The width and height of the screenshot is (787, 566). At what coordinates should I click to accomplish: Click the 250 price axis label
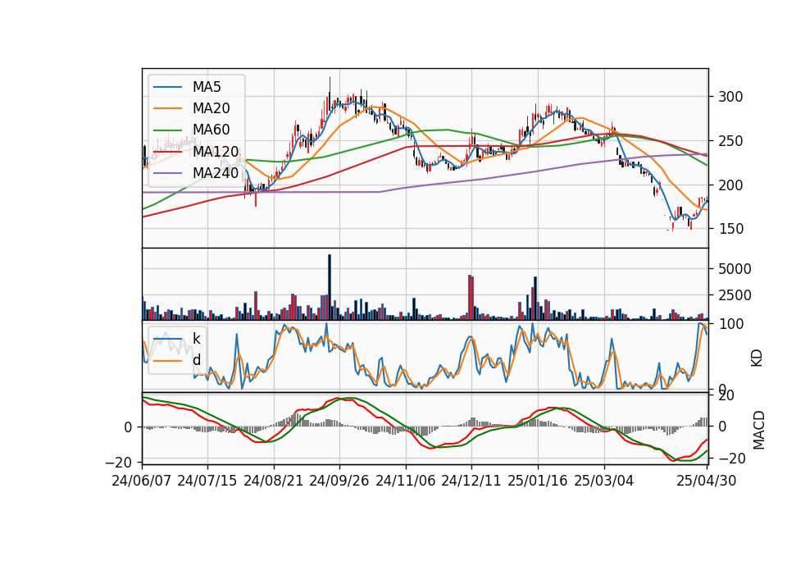coord(730,141)
